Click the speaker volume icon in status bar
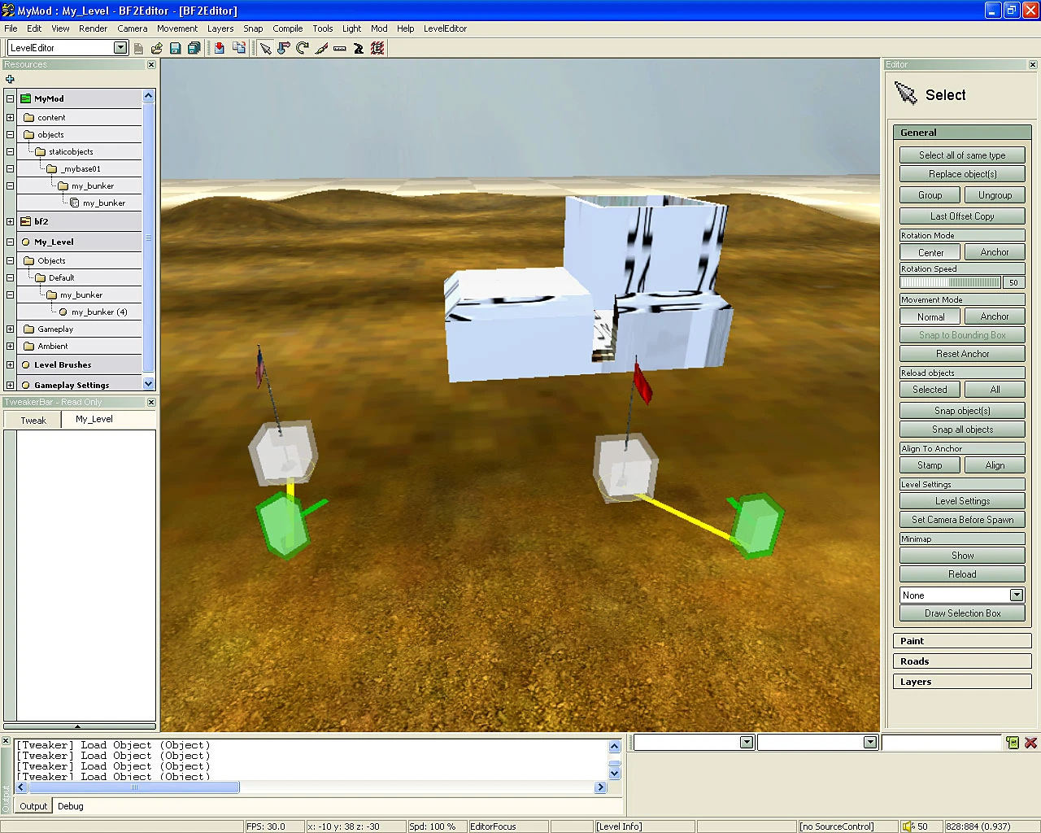This screenshot has width=1041, height=833. (908, 826)
